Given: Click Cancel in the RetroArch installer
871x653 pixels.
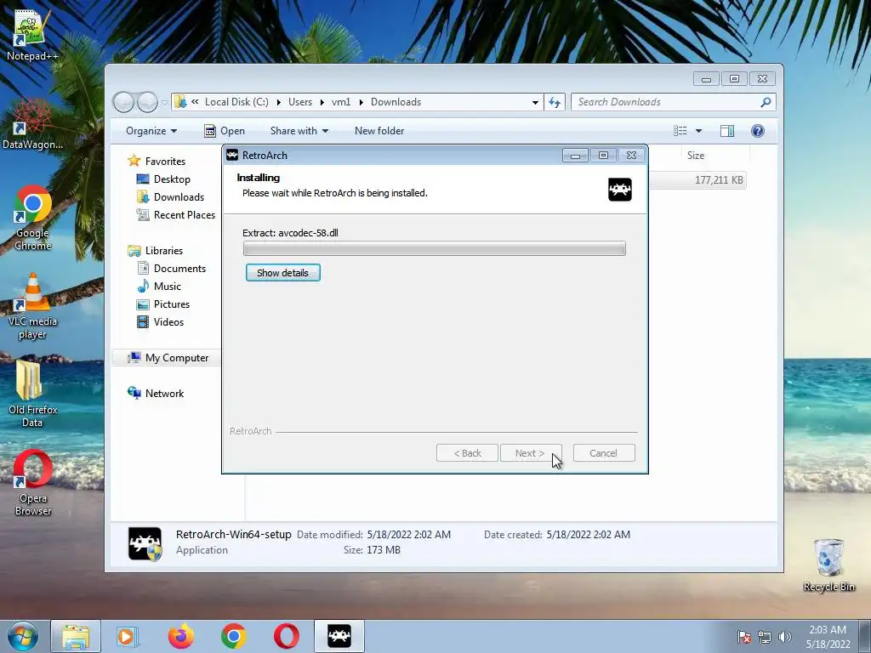Looking at the screenshot, I should 604,453.
